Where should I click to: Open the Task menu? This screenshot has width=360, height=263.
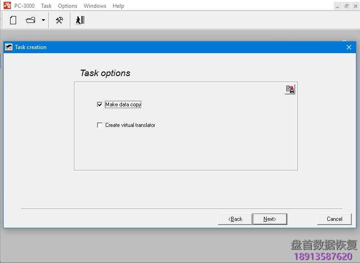46,6
